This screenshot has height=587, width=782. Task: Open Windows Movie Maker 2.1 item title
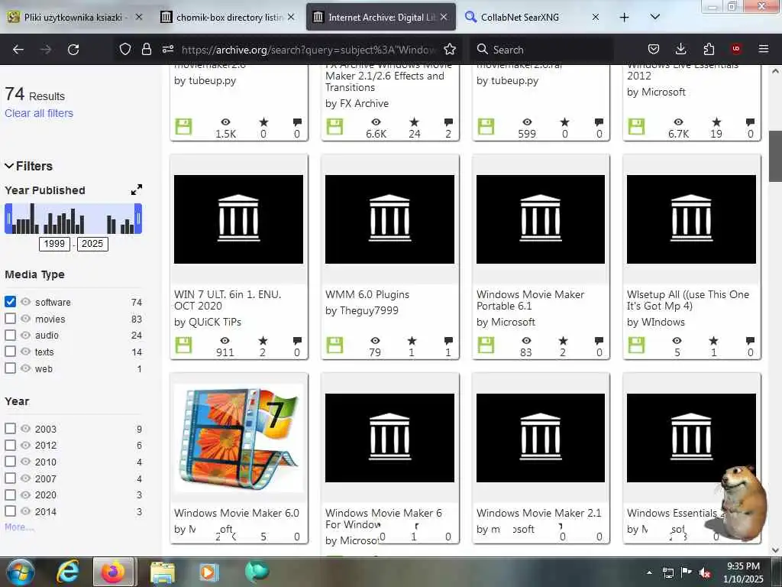[538, 513]
